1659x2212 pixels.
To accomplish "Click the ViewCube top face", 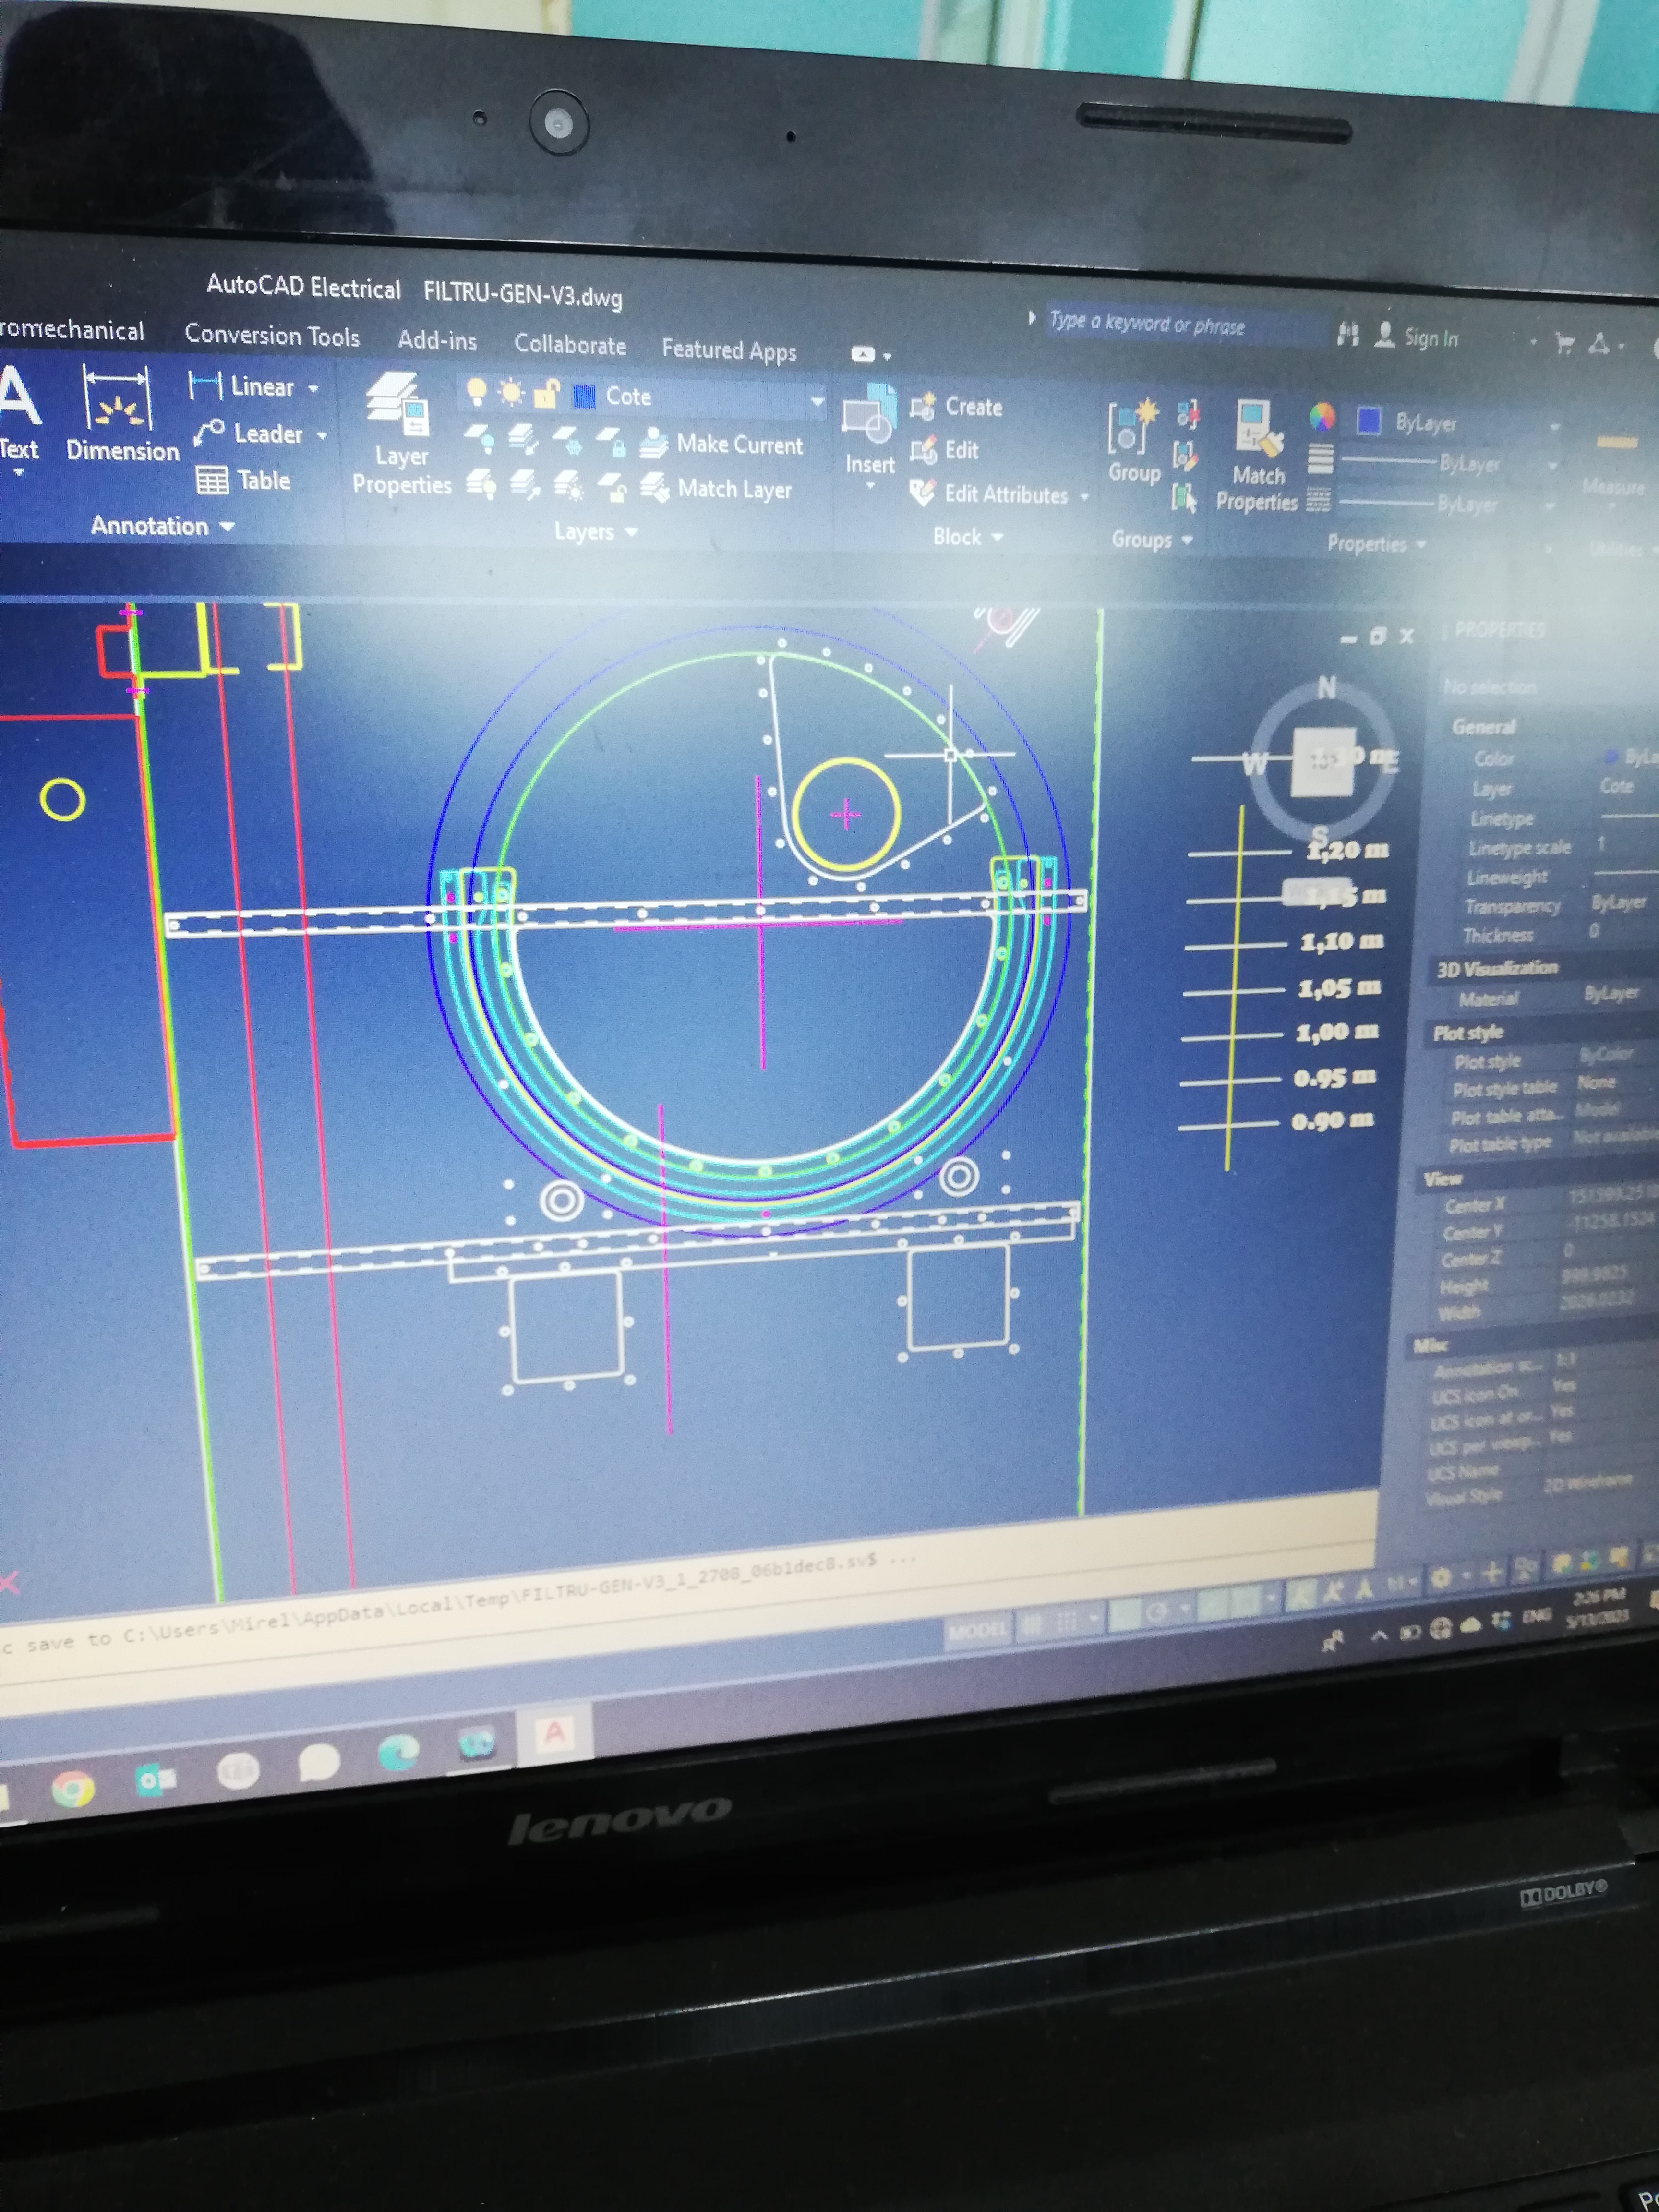I will pos(1322,763).
